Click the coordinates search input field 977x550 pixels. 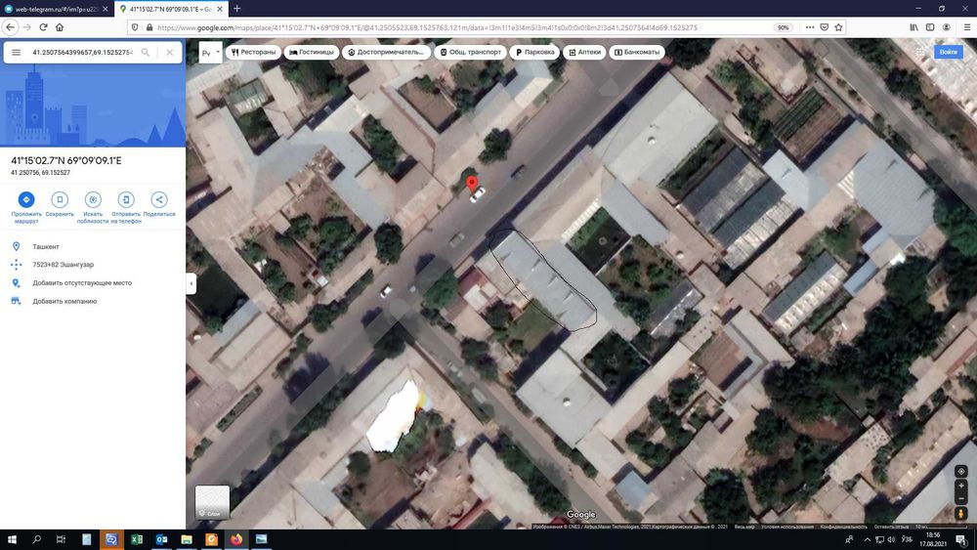click(x=82, y=53)
